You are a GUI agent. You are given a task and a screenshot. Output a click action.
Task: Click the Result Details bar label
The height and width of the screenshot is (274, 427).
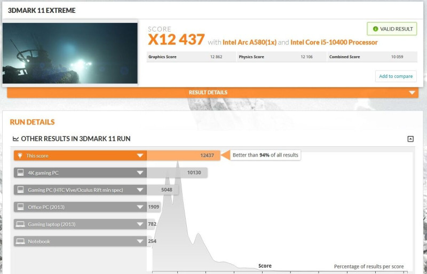pyautogui.click(x=208, y=92)
